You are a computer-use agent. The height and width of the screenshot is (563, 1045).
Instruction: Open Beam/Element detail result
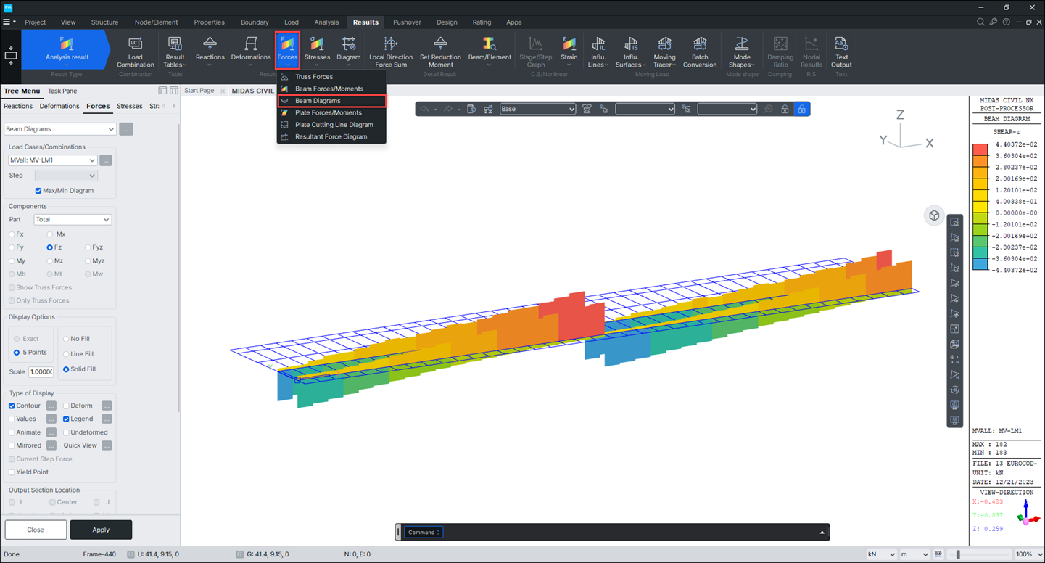(490, 52)
